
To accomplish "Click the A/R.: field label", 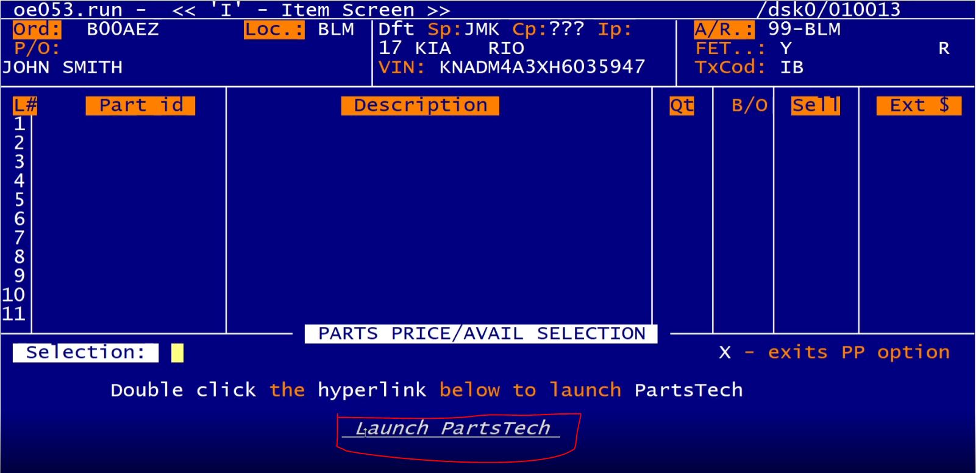I will tap(724, 29).
